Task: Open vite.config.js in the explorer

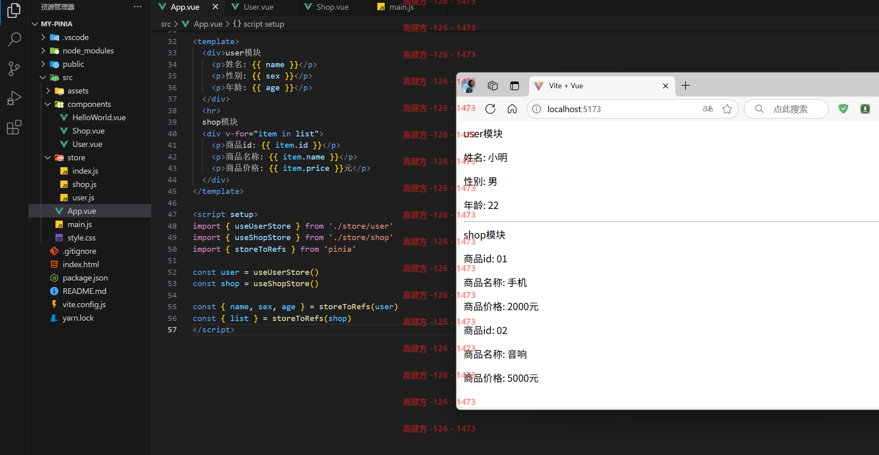Action: [x=84, y=304]
